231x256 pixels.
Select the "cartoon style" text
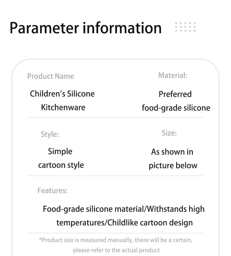tap(61, 165)
